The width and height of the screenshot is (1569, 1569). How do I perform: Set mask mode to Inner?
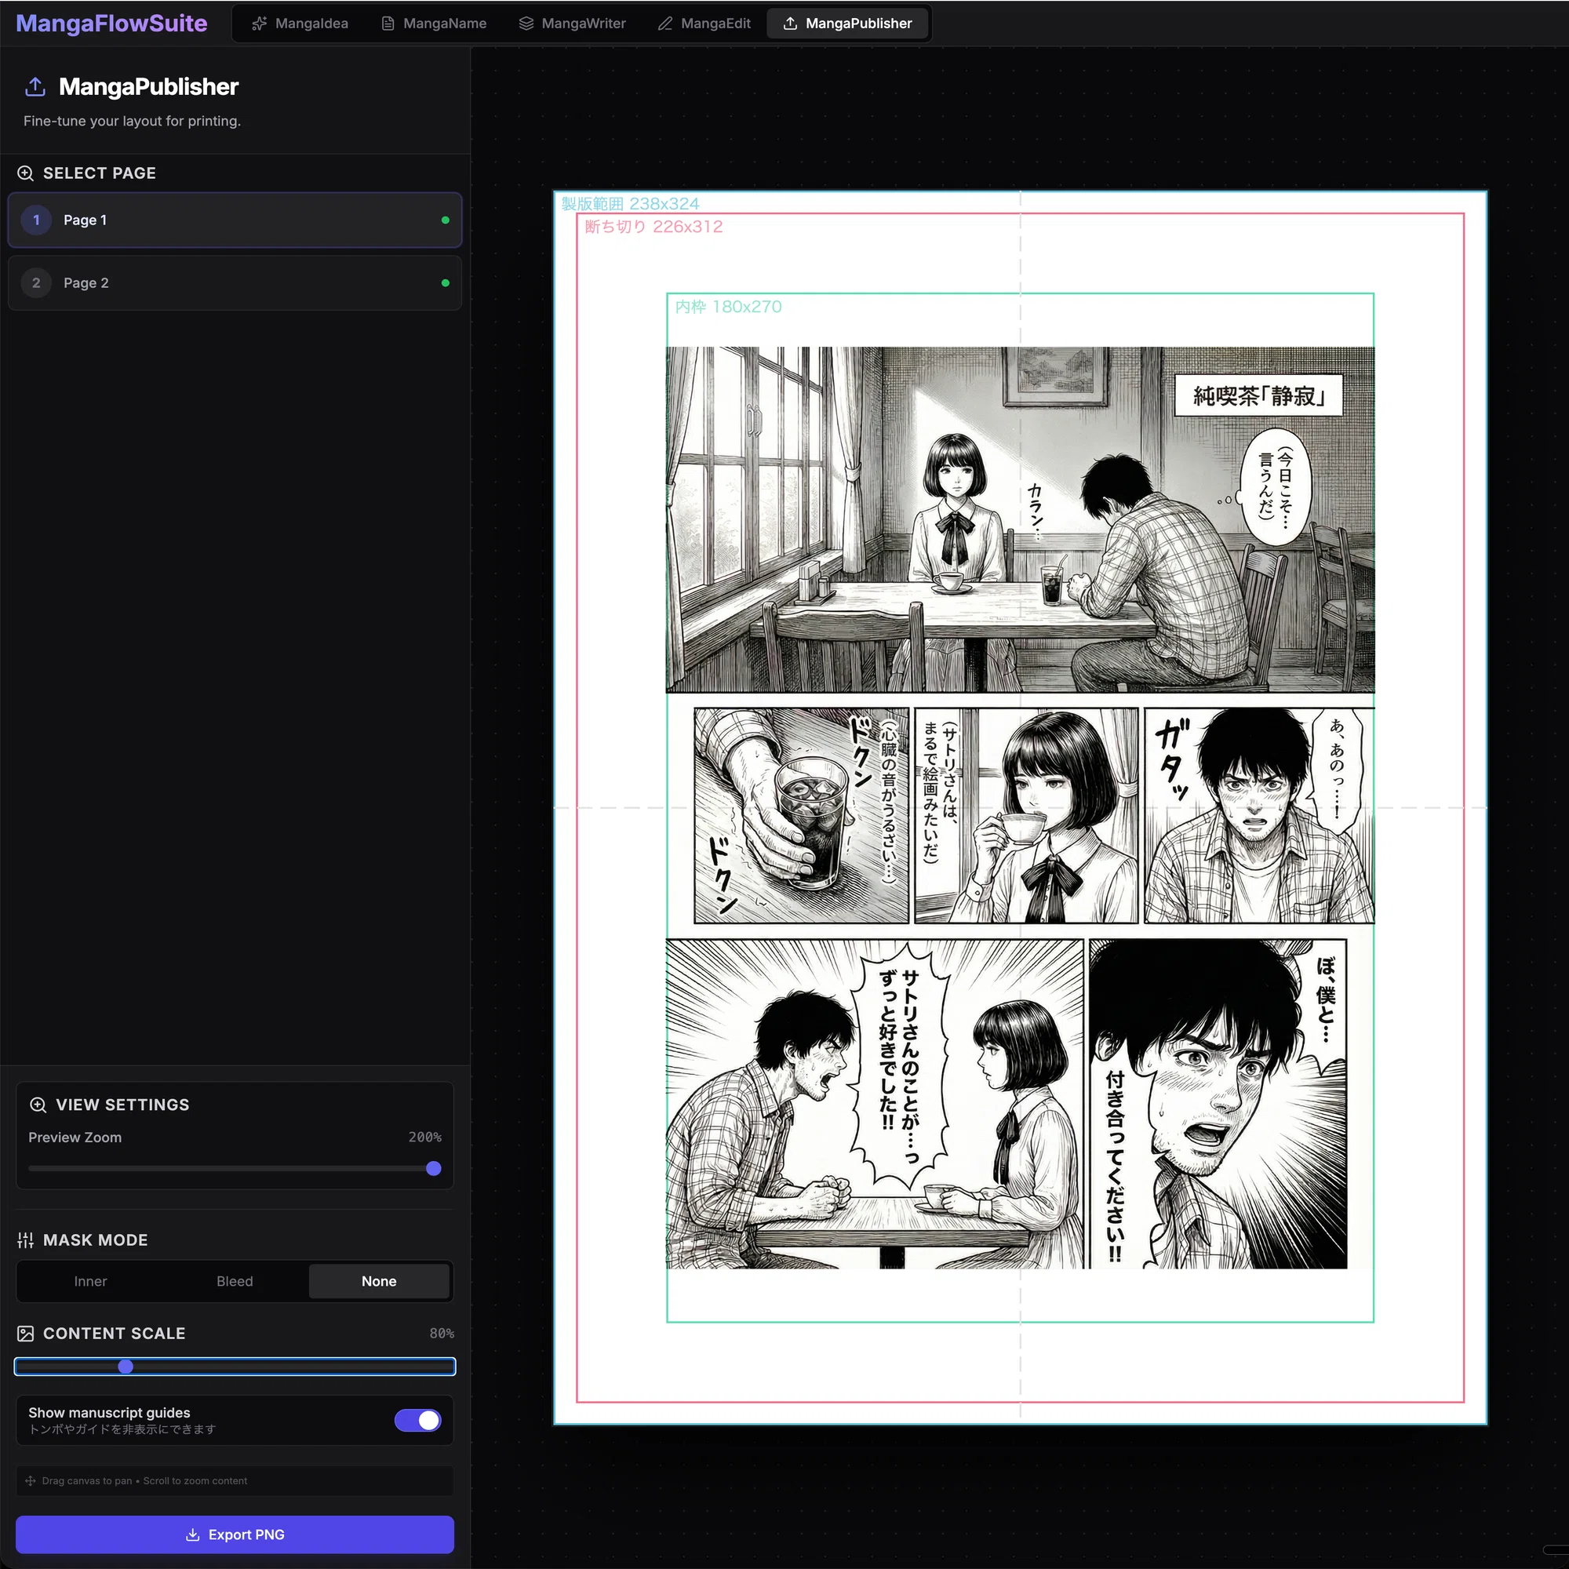(90, 1282)
